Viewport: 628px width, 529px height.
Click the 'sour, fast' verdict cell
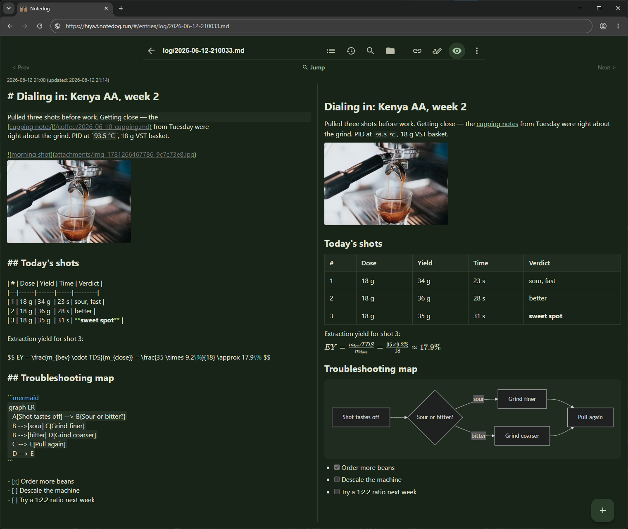(x=572, y=281)
